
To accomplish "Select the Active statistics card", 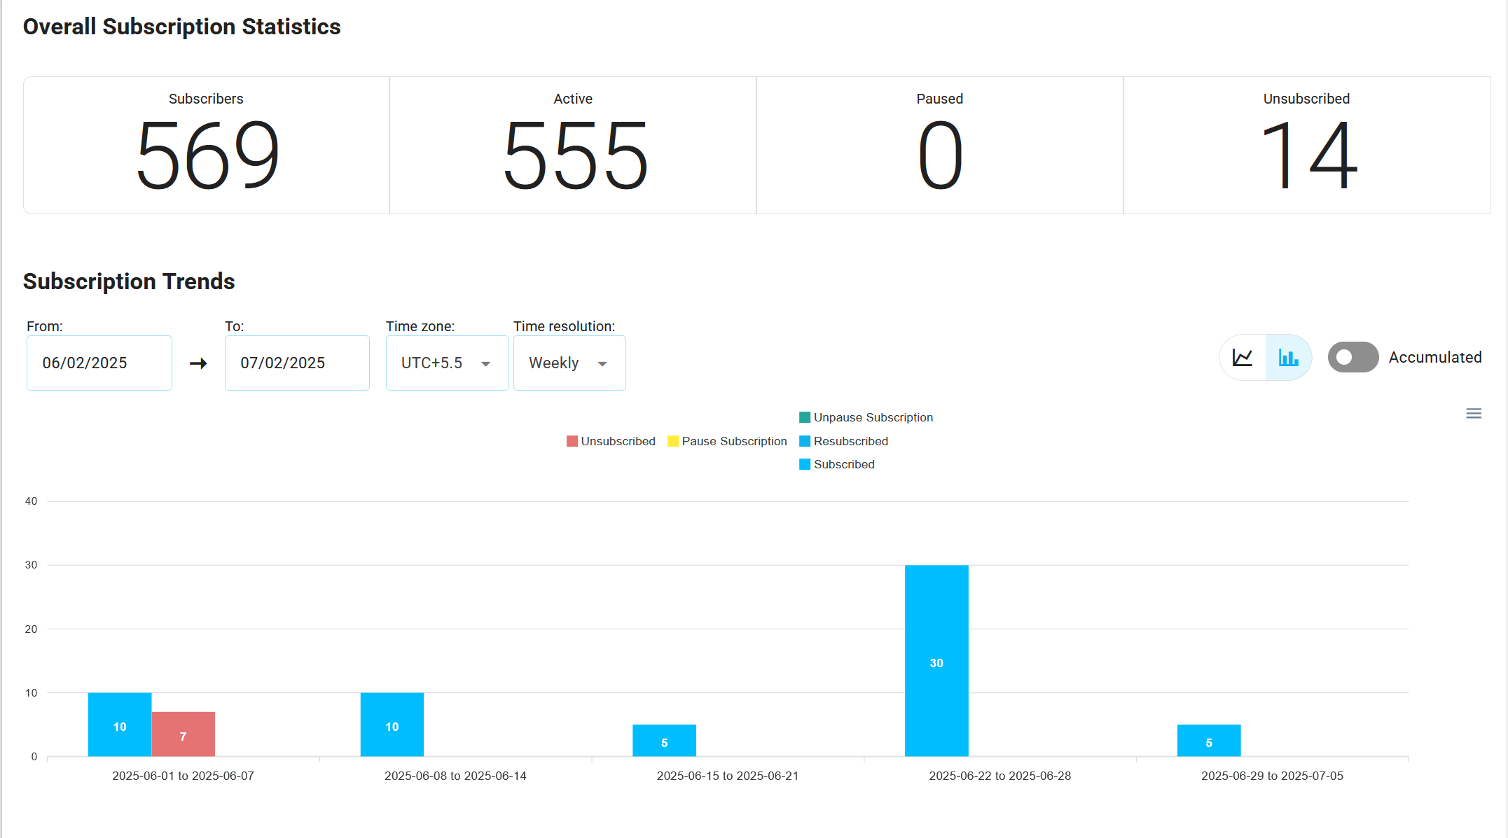I will [x=572, y=145].
